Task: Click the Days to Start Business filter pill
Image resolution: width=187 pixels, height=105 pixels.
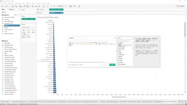Action: [x=29, y=19]
